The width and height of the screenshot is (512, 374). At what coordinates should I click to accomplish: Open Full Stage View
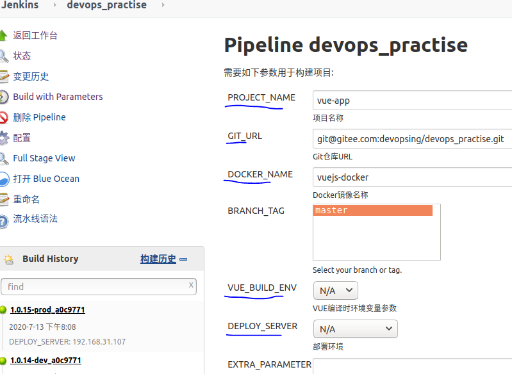click(x=44, y=158)
